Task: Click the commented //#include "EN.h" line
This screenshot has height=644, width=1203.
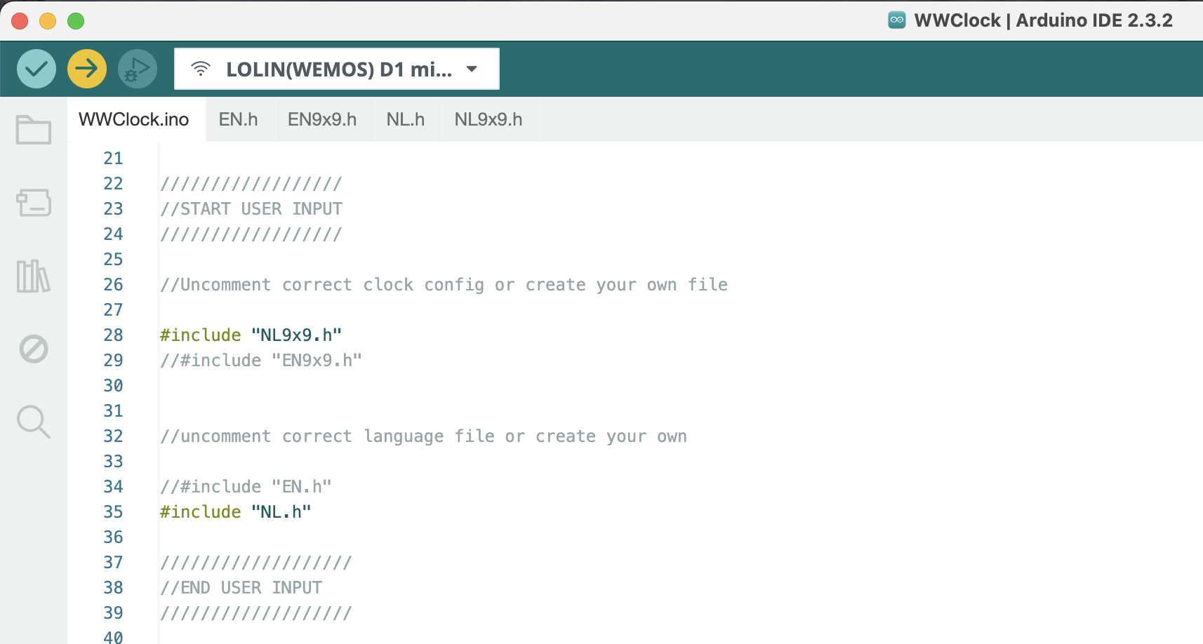Action: pyautogui.click(x=246, y=487)
